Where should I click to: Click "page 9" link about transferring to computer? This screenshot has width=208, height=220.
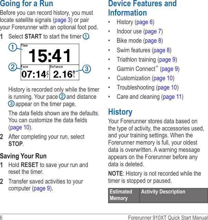point(42,188)
